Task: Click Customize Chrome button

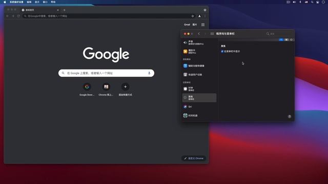Action: coord(194,158)
